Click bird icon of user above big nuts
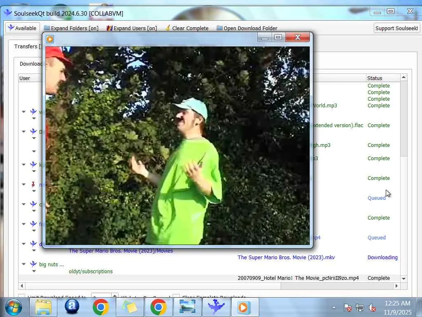Screen dimensions: 422x317 (x=33, y=244)
